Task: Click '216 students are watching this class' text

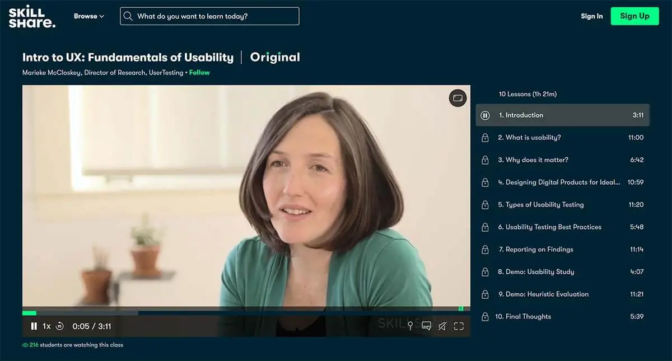Action: click(76, 345)
